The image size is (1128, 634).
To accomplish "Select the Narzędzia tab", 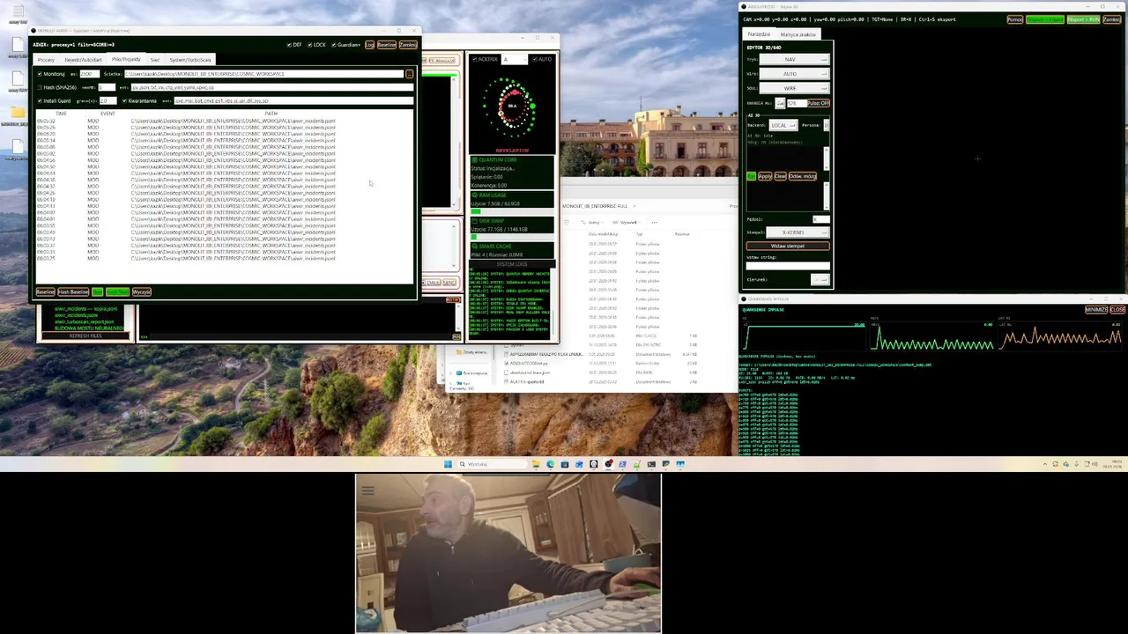I will click(x=759, y=33).
